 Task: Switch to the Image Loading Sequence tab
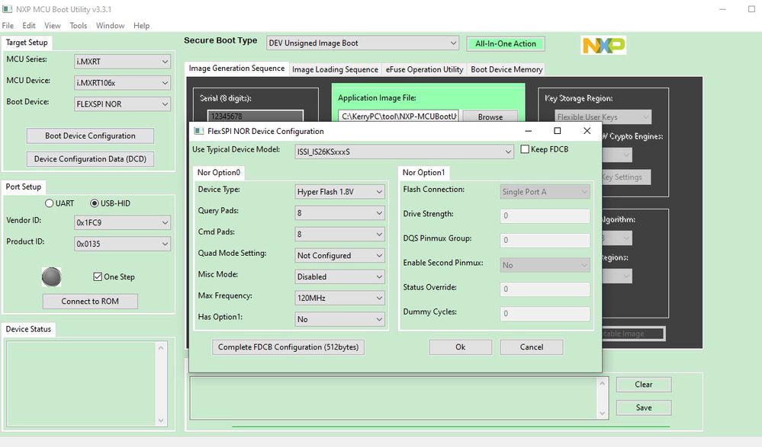tap(336, 69)
